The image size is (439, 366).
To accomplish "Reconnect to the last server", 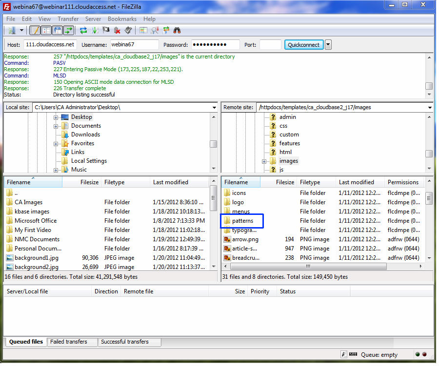I will [x=128, y=30].
